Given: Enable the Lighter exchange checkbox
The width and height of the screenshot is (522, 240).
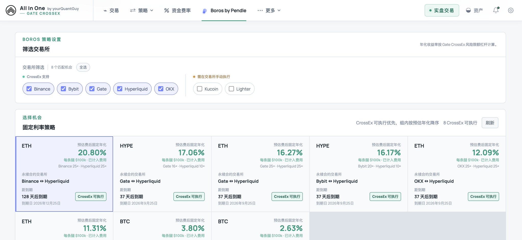Looking at the screenshot, I should 231,89.
